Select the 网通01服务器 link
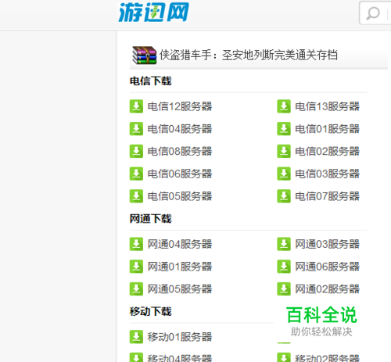The height and width of the screenshot is (362, 391). (x=180, y=267)
